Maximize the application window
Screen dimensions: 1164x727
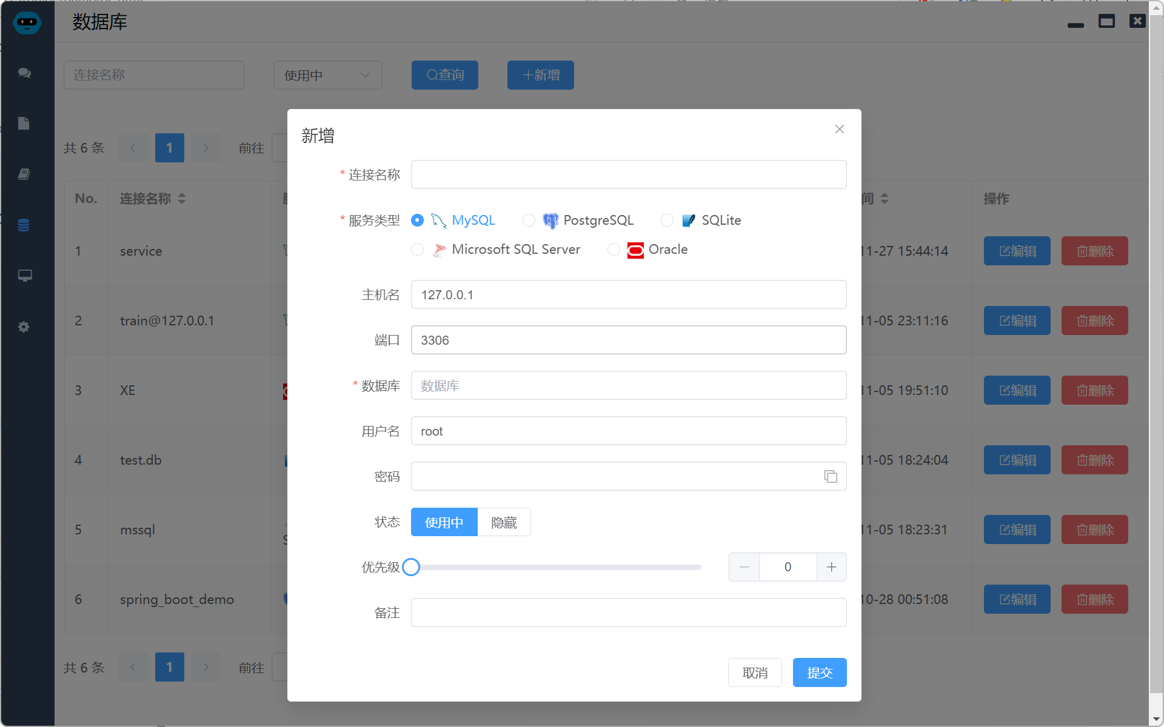click(1107, 22)
